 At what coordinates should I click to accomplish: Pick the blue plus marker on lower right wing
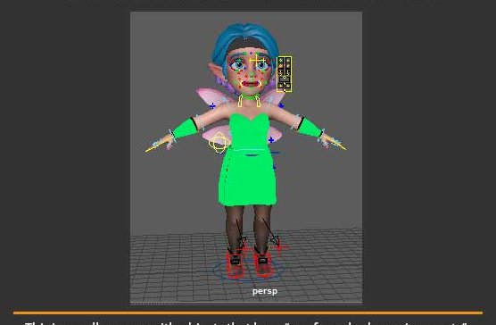click(271, 139)
